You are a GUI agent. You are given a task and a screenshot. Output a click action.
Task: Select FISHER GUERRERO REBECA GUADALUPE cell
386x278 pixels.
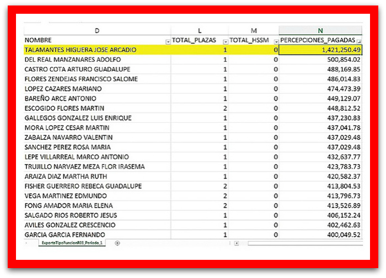click(83, 186)
